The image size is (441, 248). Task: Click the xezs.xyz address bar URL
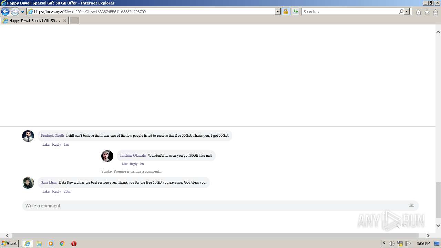click(x=90, y=12)
